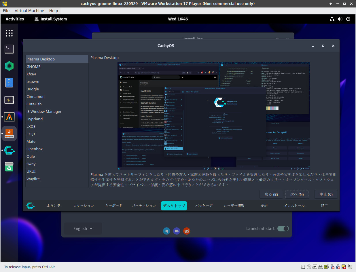The image size is (356, 272).
Task: Open the VMware File menu
Action: (6, 11)
